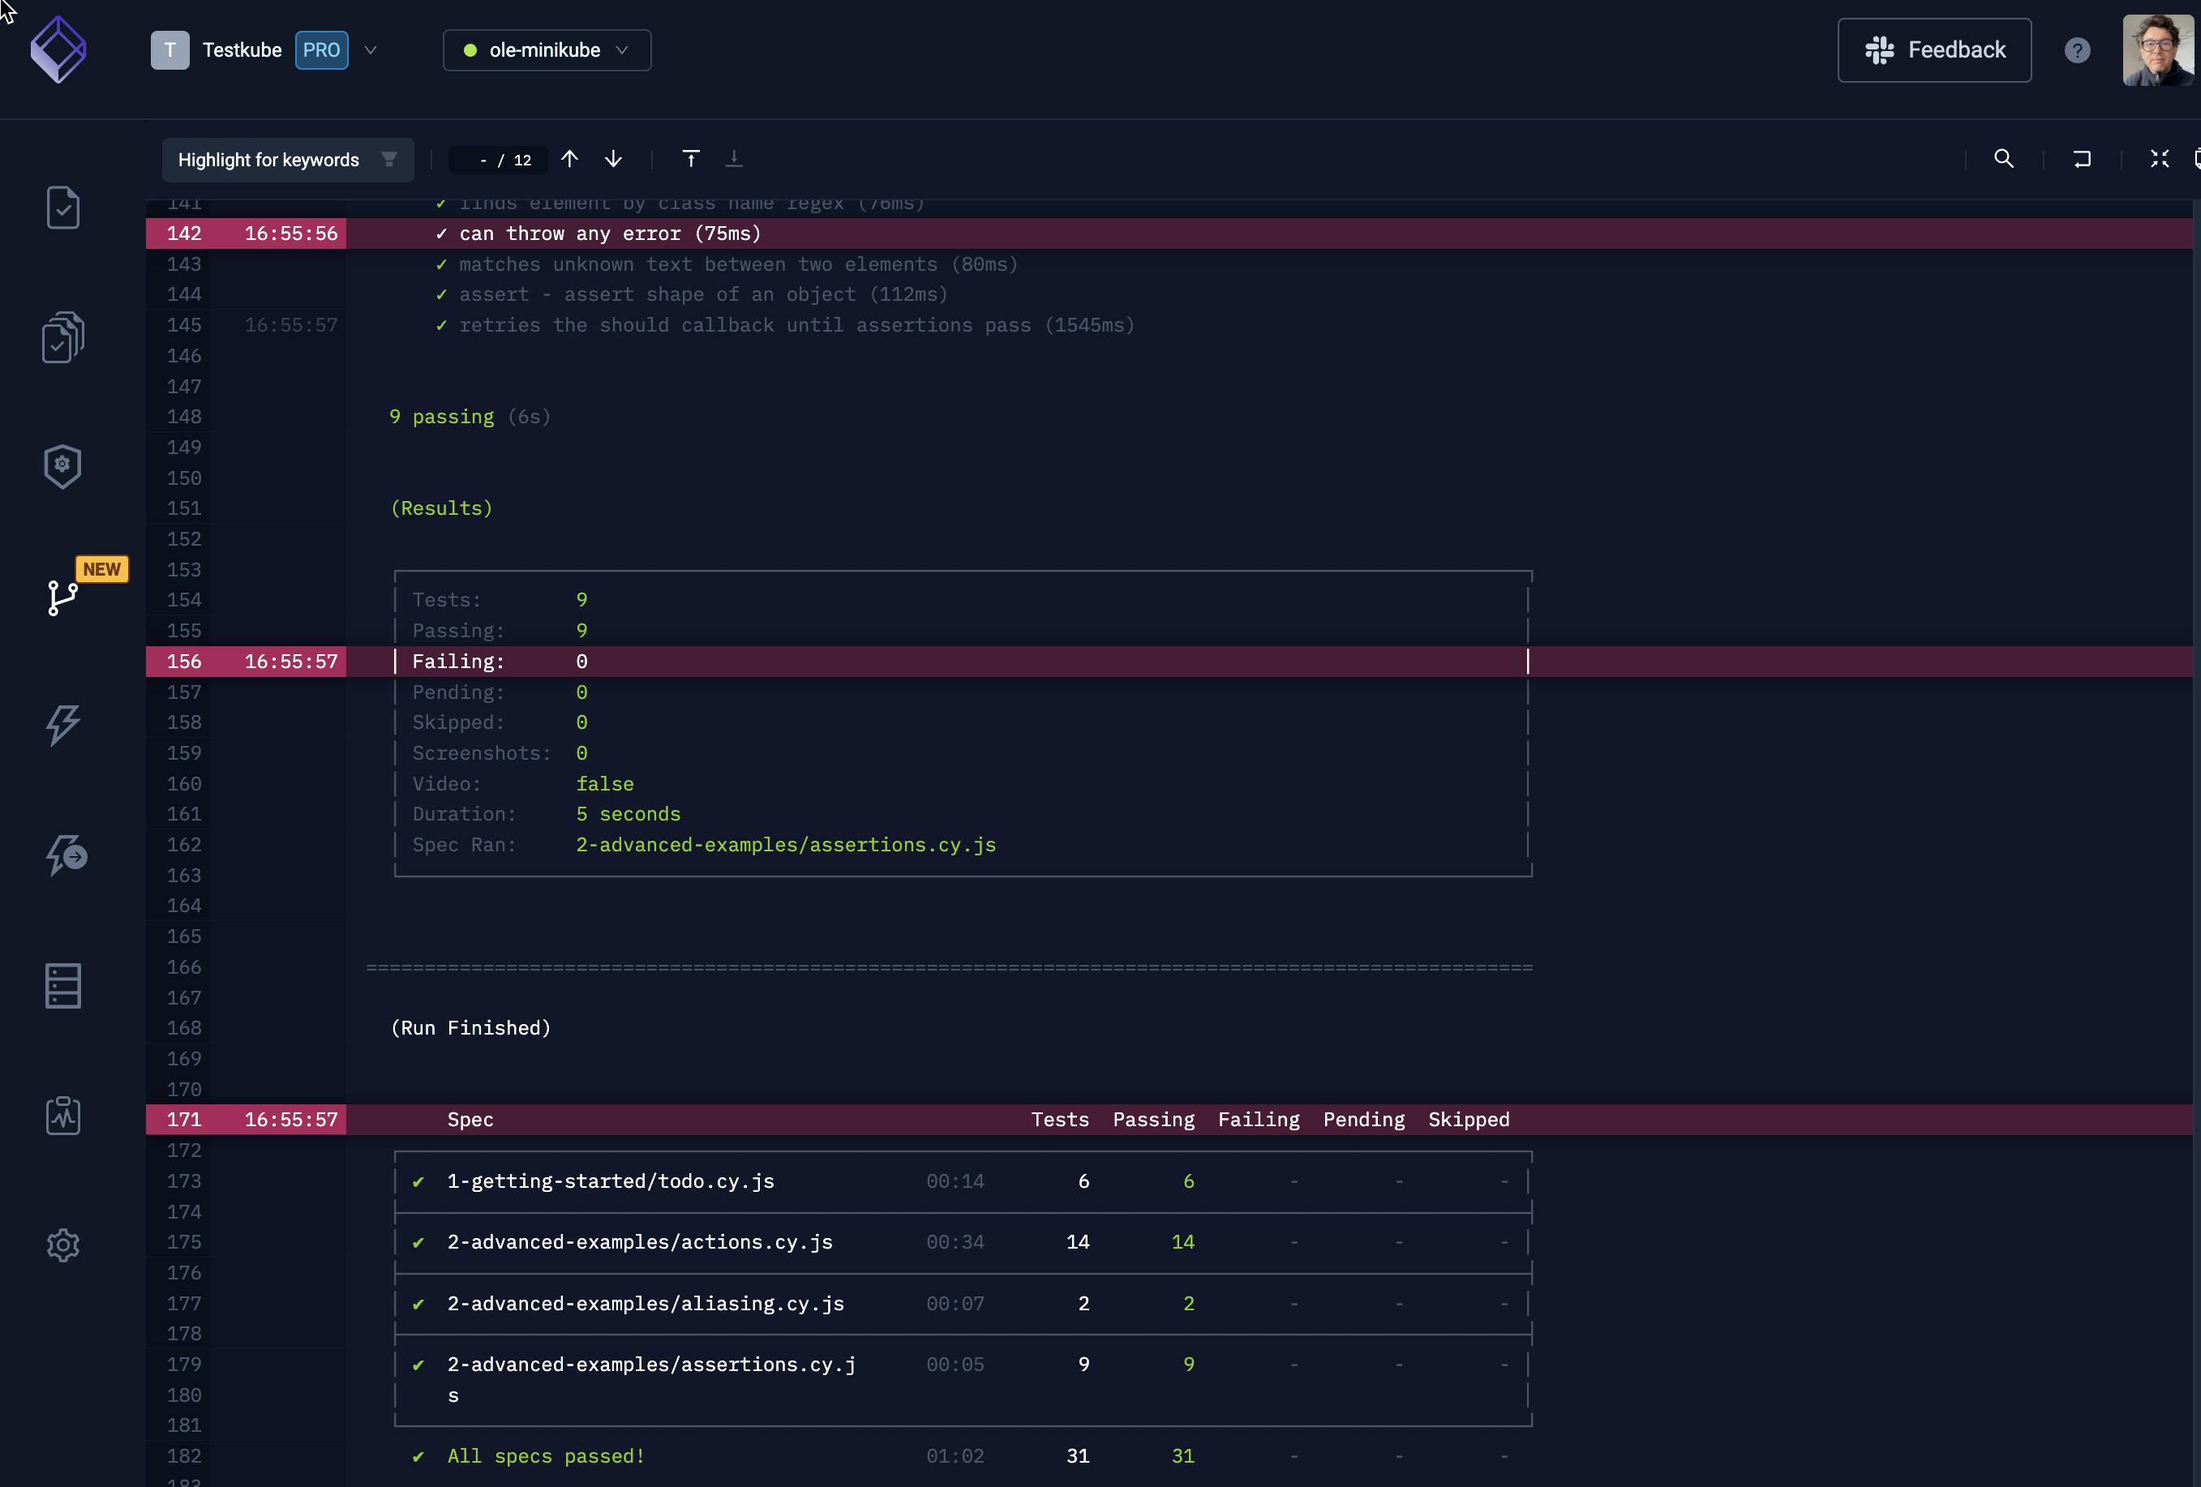
Task: Open the Workflows branch icon marked NEW
Action: click(62, 597)
